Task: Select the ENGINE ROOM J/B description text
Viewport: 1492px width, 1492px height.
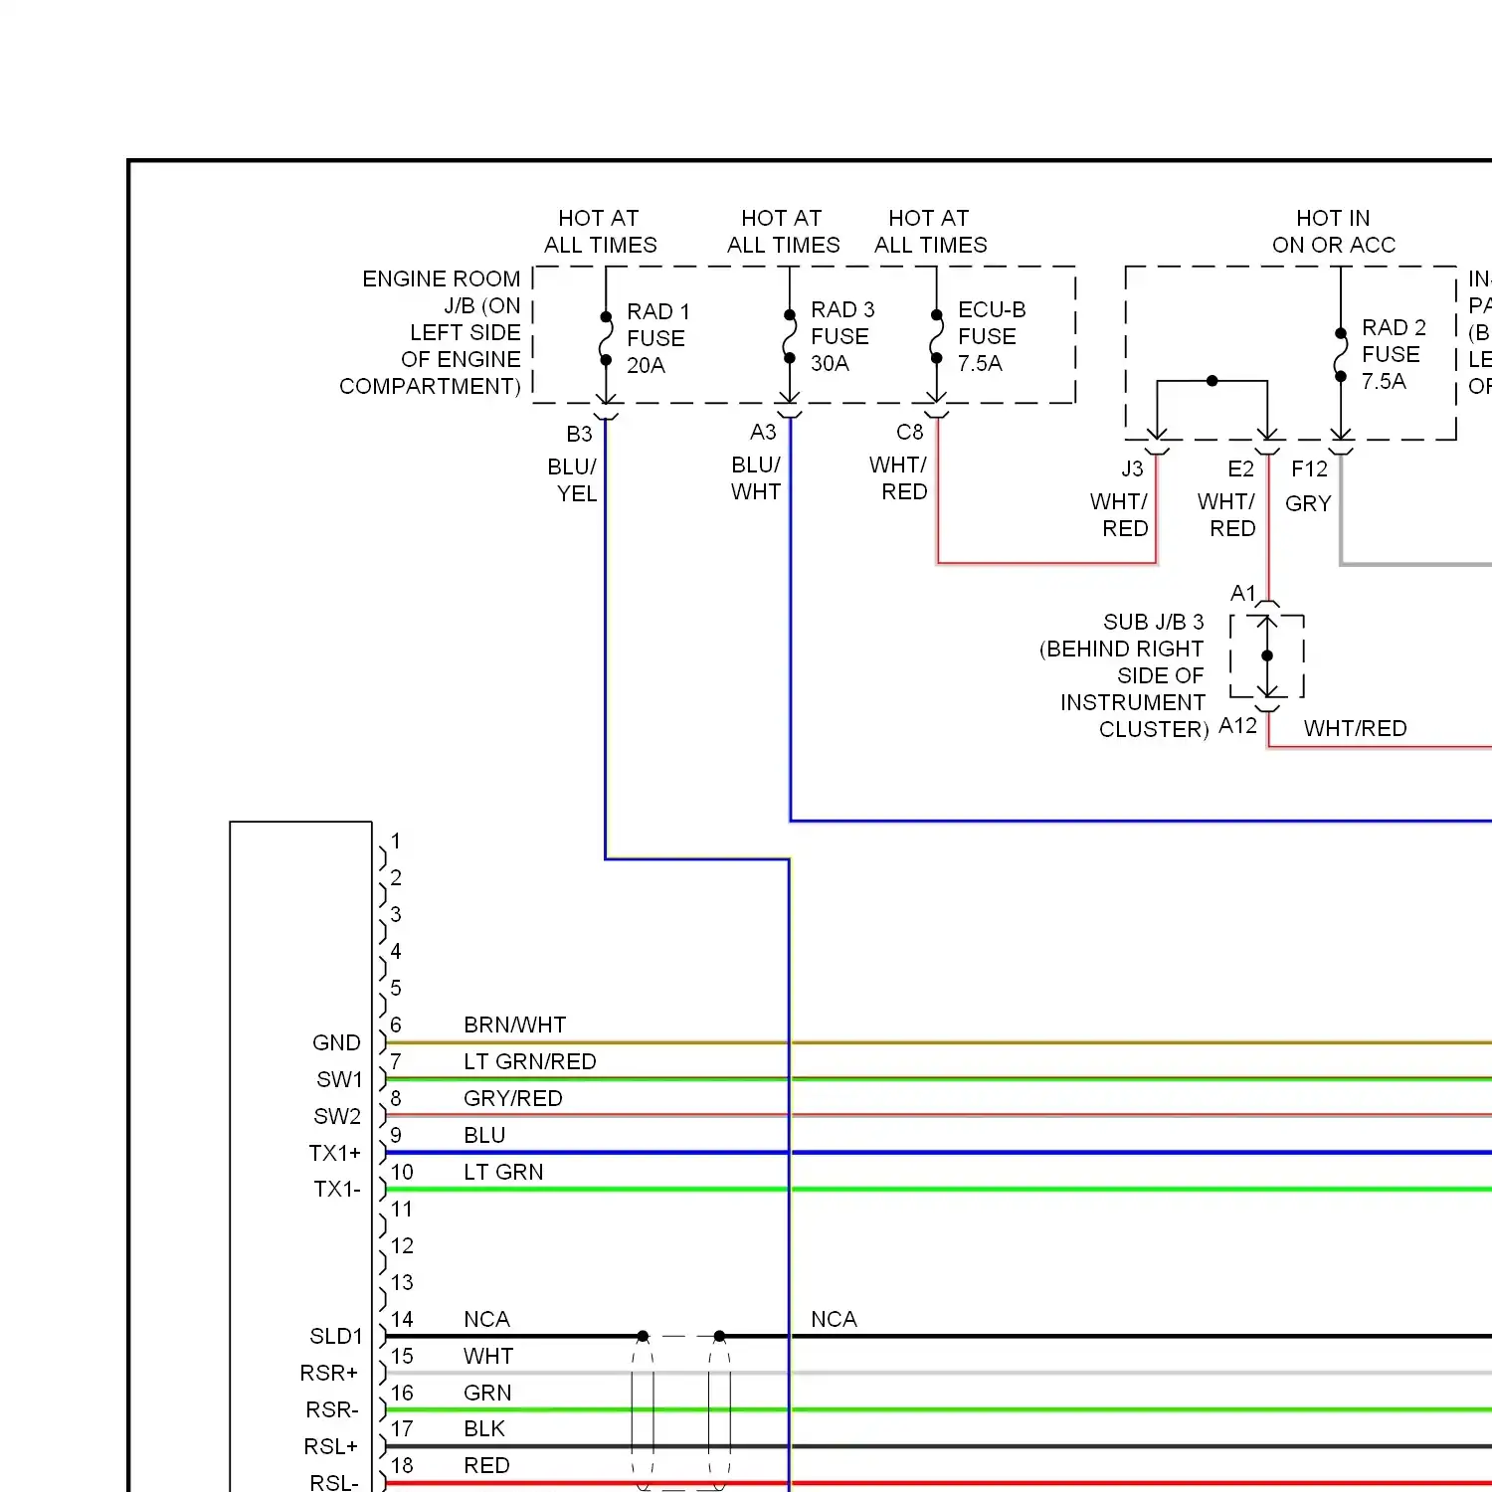Action: tap(431, 332)
